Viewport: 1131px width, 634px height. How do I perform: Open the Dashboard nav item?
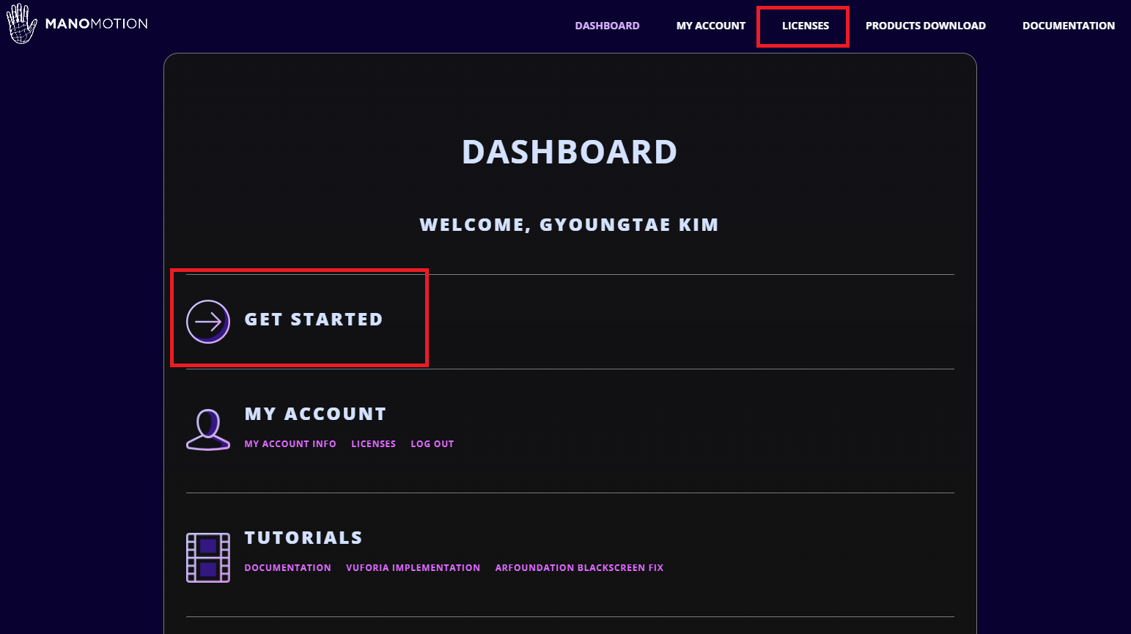[x=607, y=26]
